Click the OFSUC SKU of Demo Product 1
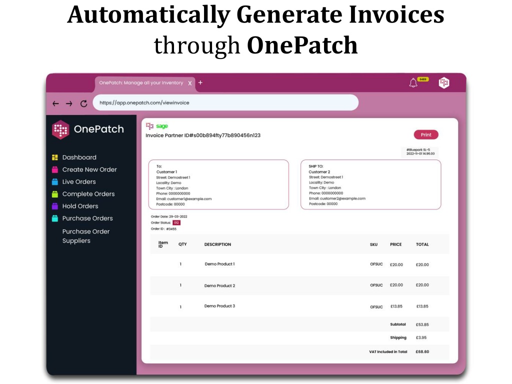512x384 pixels. pyautogui.click(x=376, y=264)
